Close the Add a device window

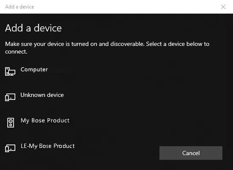pos(223,7)
